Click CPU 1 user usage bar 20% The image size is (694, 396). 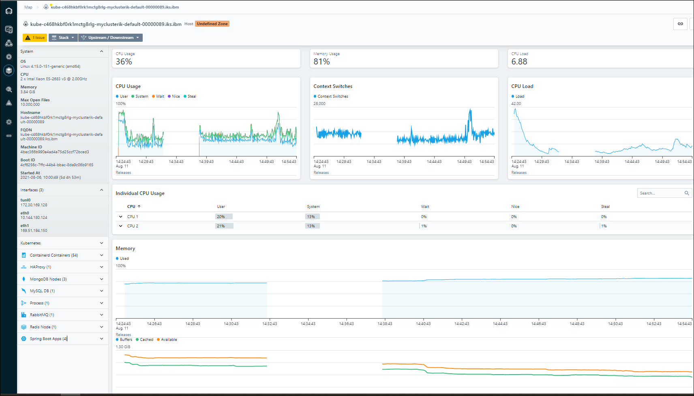click(224, 217)
